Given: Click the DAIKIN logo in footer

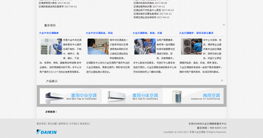Looking at the screenshot, I should 47,132.
